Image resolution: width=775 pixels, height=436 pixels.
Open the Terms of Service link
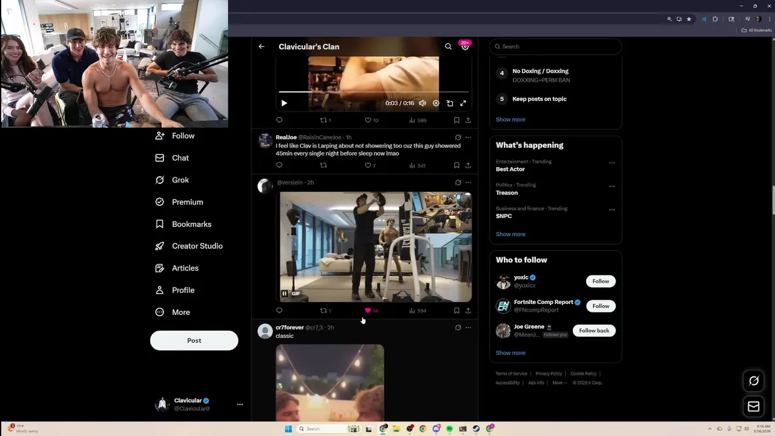click(x=511, y=374)
